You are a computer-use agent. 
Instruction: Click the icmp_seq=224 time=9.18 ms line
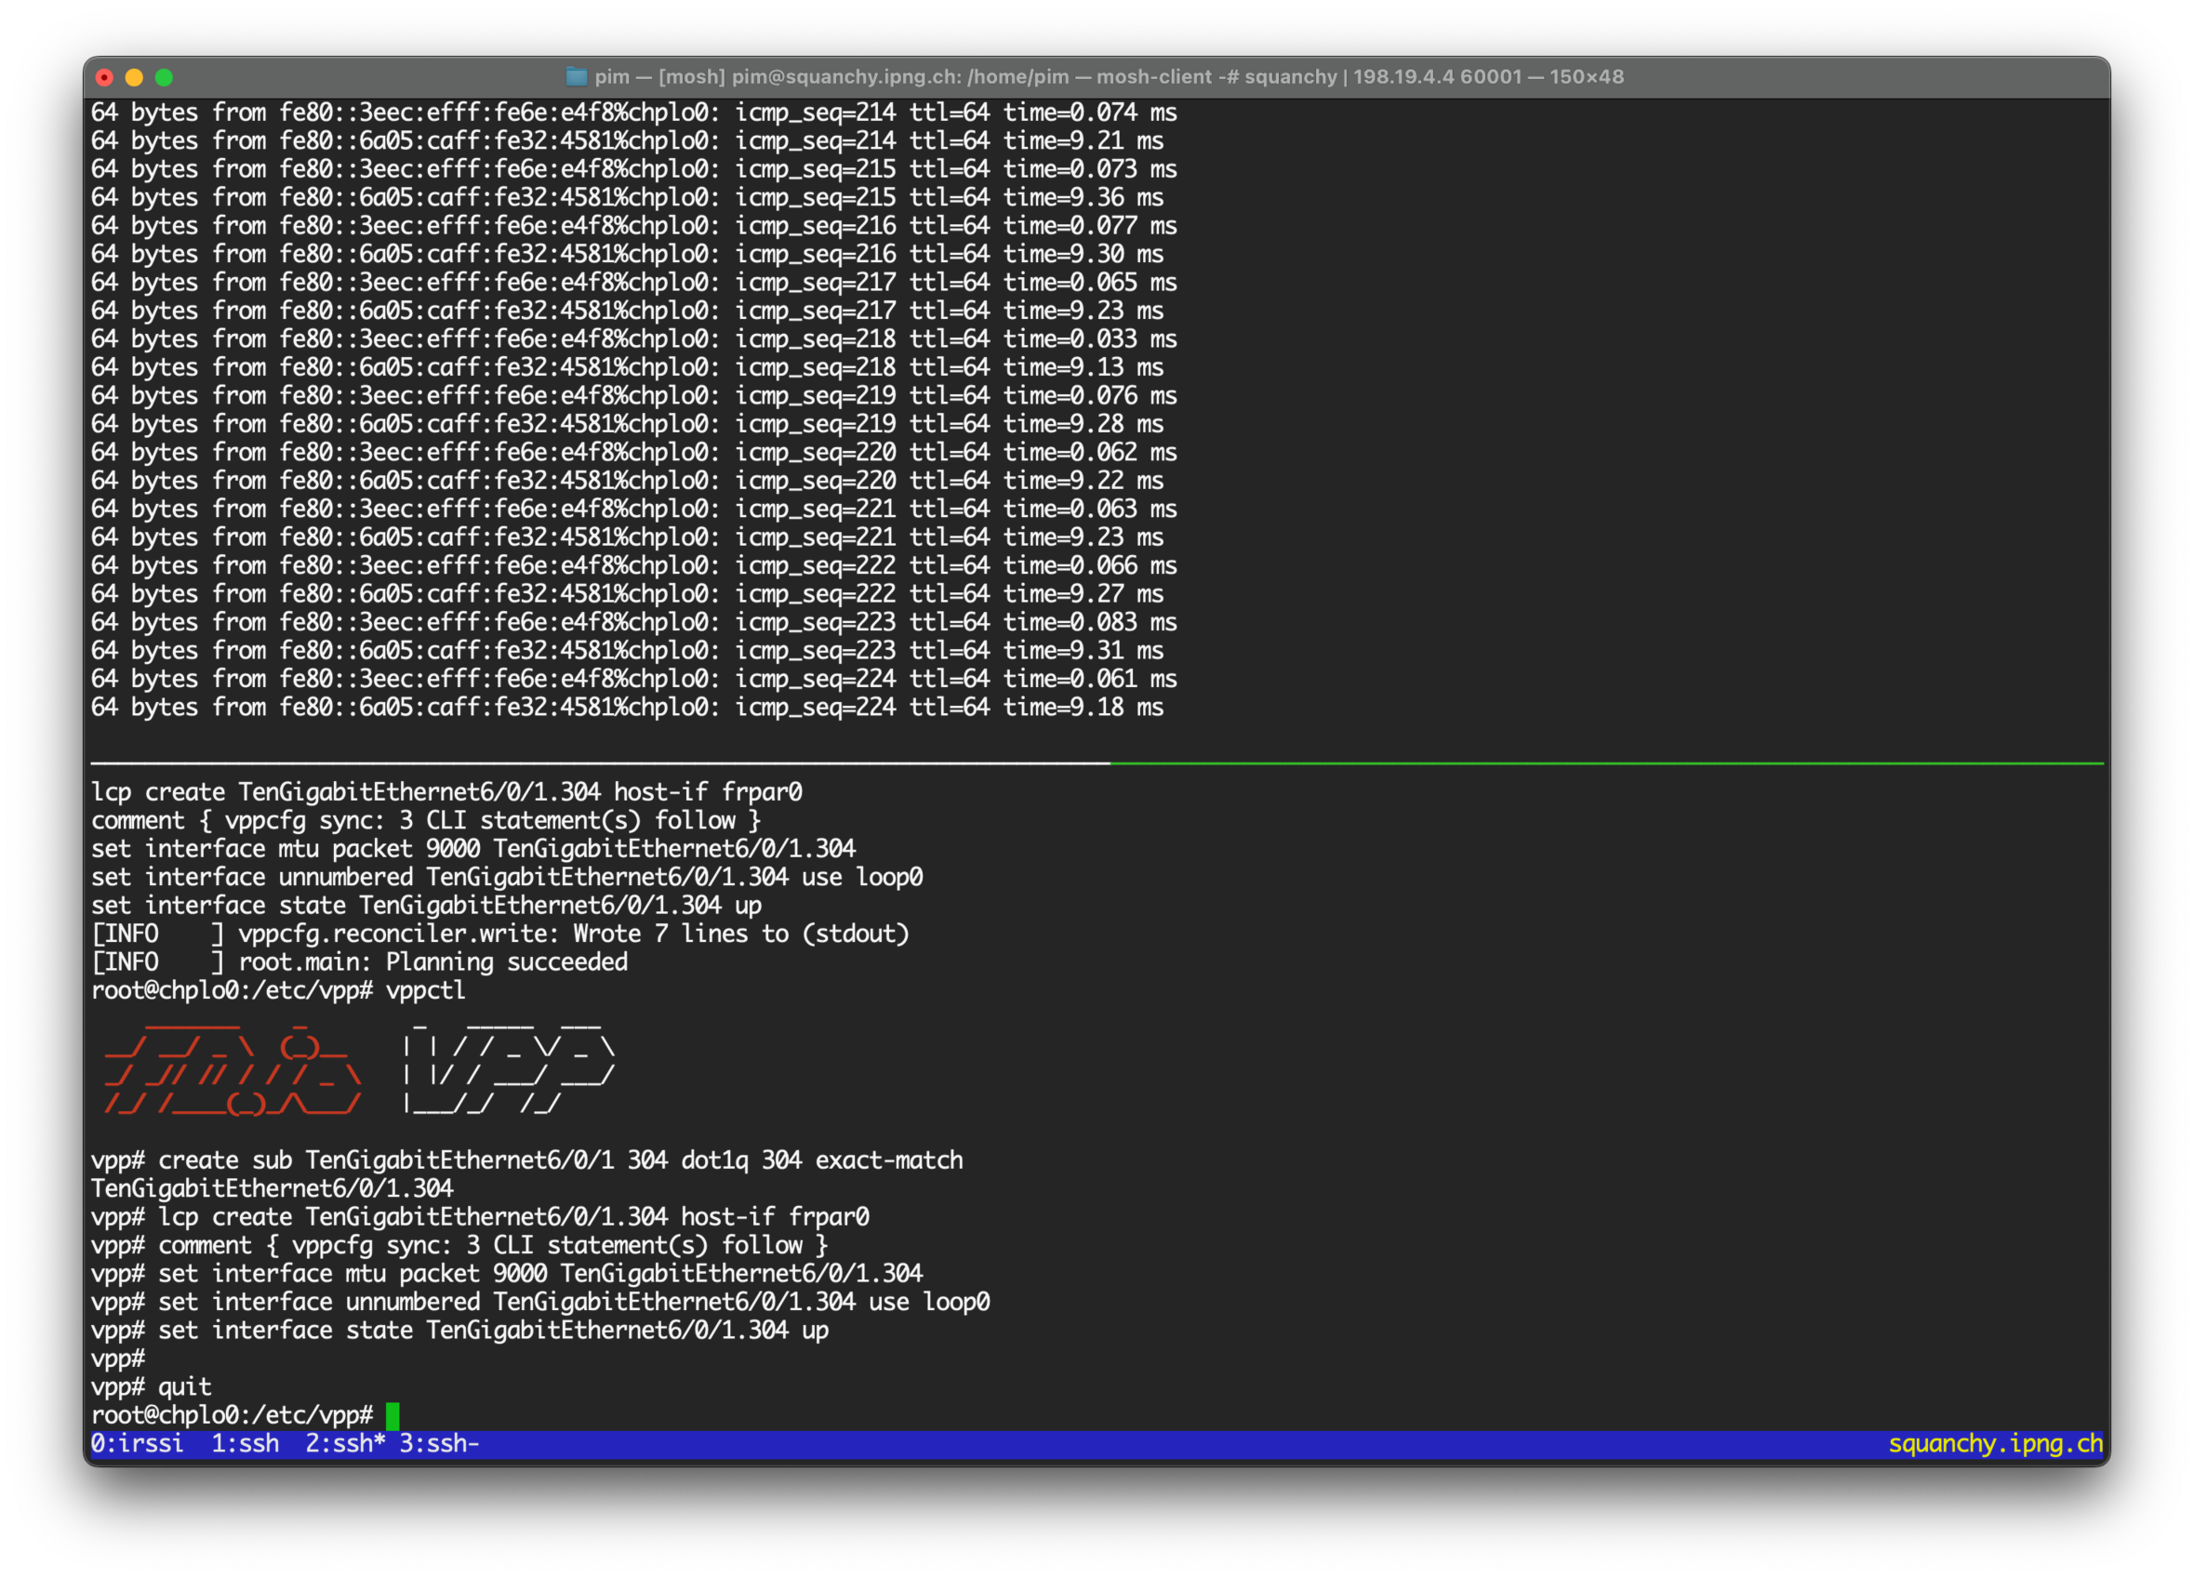[627, 708]
